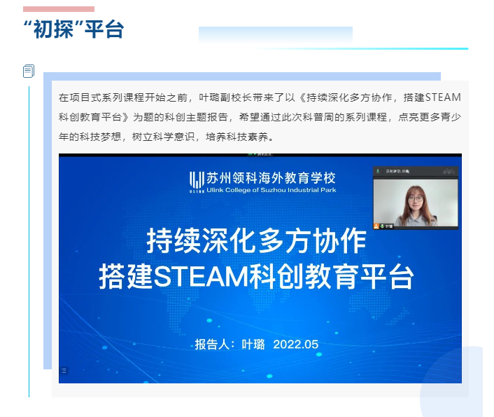Click Ulink College of Suzhou Industrial Park text
Image resolution: width=494 pixels, height=417 pixels.
(271, 190)
